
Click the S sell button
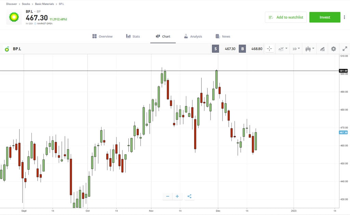click(x=215, y=49)
